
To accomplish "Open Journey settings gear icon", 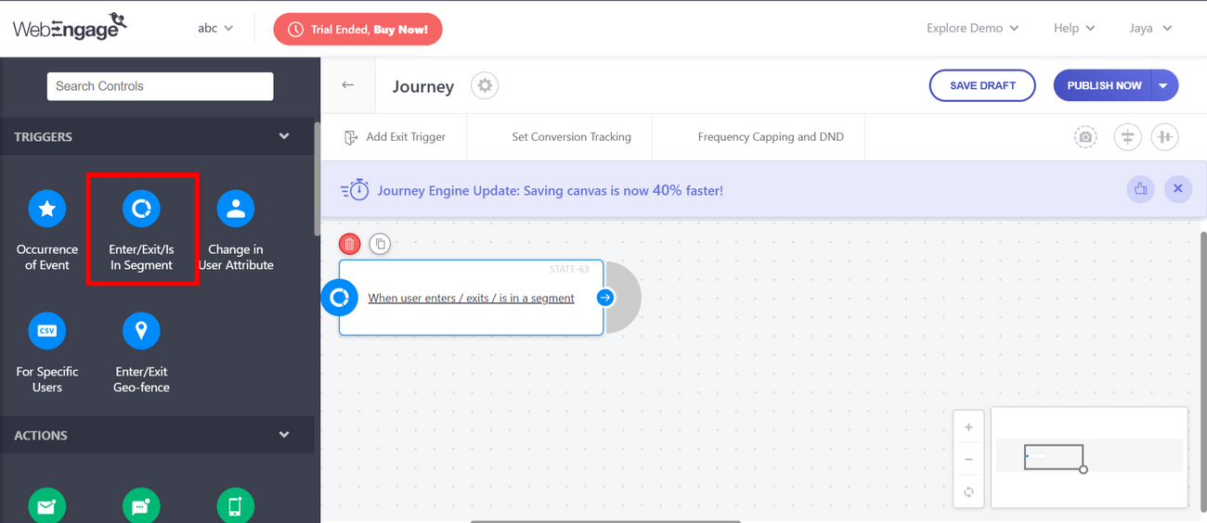I will point(485,85).
